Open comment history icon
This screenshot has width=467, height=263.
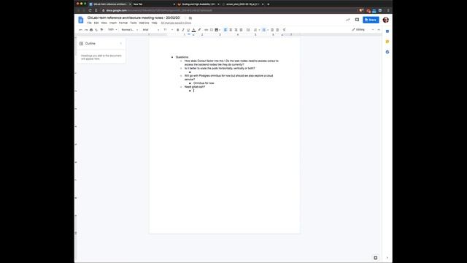(x=357, y=20)
